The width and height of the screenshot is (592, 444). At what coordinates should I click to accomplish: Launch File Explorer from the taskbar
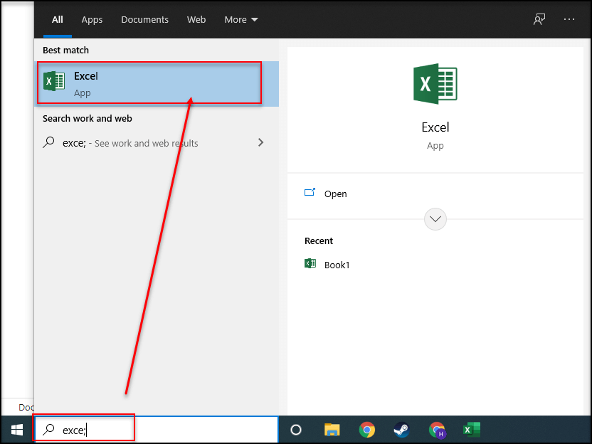click(x=332, y=430)
